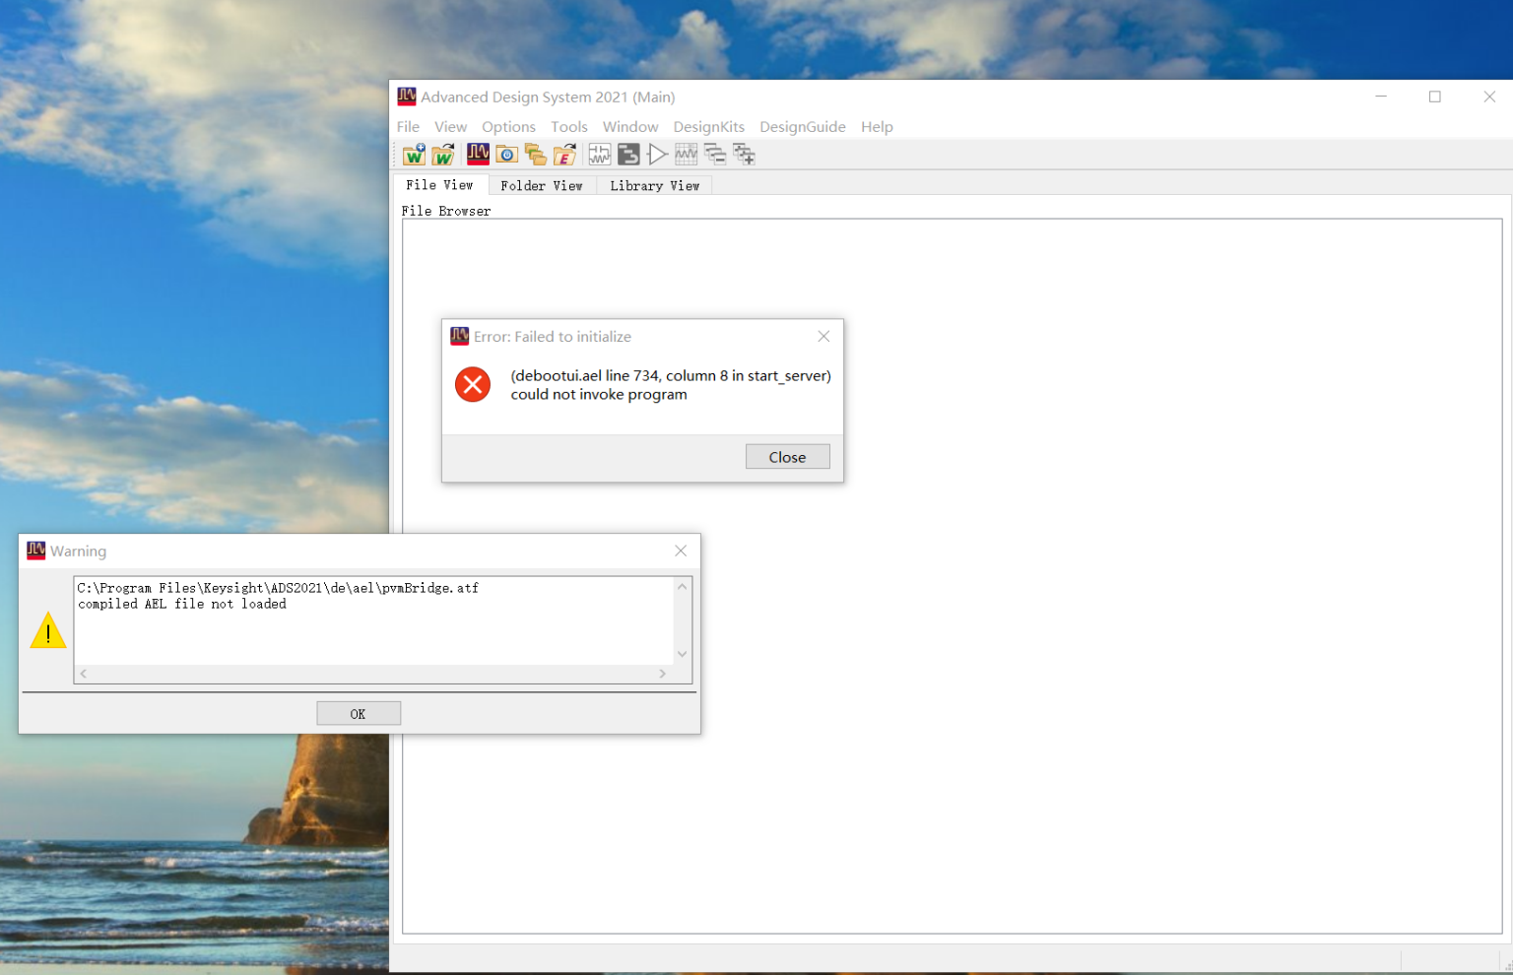Screen dimensions: 1513x975
Task: Click the New Workspace toolbar icon
Action: (414, 155)
